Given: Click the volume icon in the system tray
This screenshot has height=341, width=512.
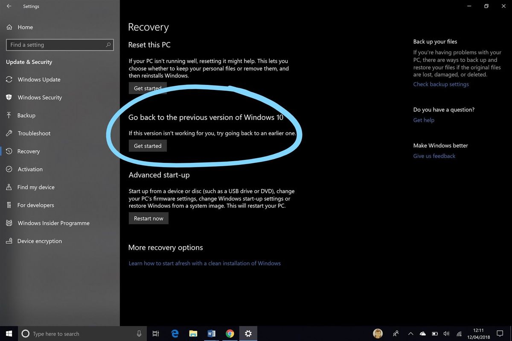Looking at the screenshot, I should point(446,334).
